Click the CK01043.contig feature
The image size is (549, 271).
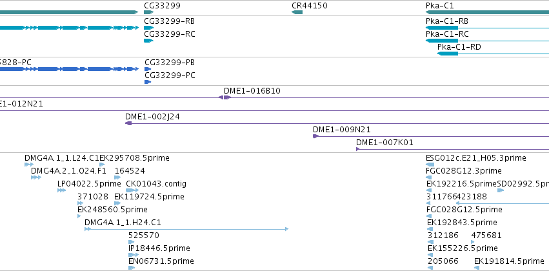pos(132,190)
